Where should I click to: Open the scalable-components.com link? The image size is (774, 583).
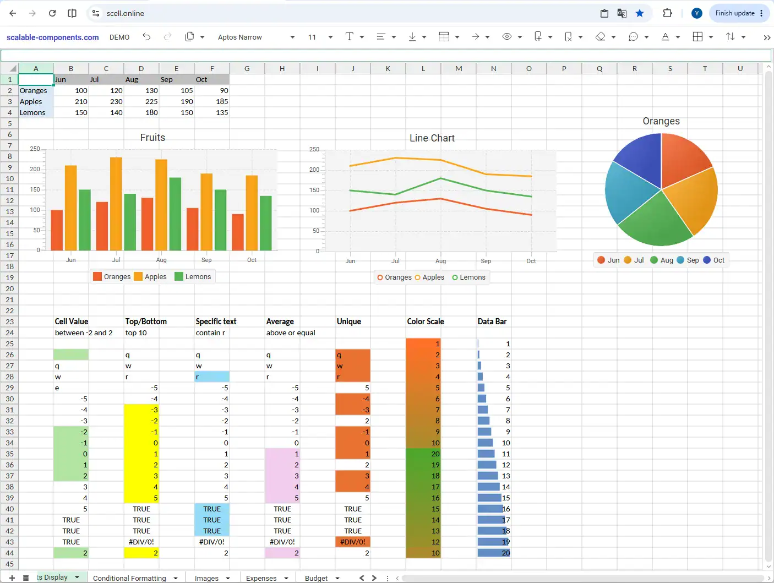point(53,37)
